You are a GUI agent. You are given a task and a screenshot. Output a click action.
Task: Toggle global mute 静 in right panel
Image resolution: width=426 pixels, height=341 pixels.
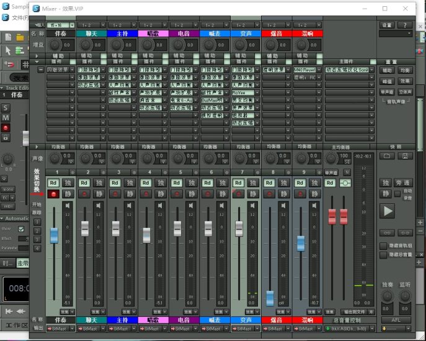tap(386, 193)
